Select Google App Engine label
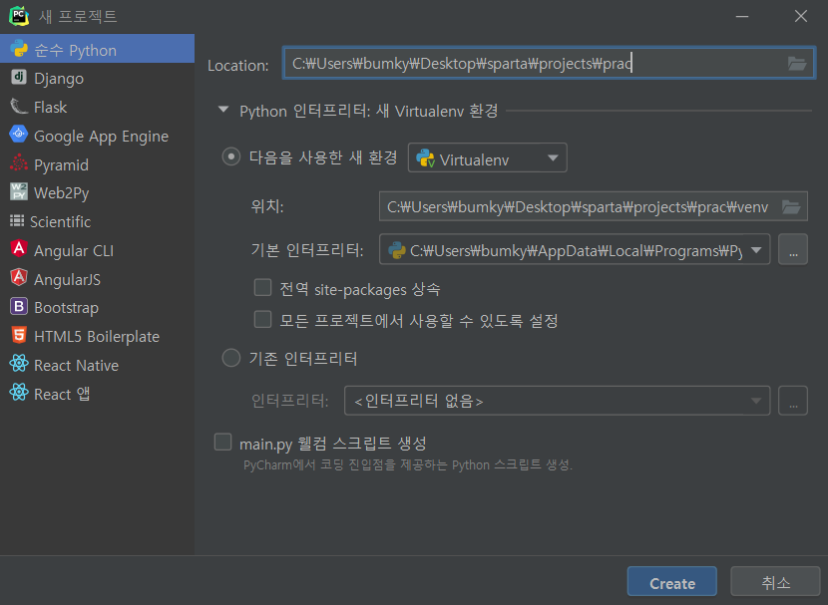The image size is (828, 605). coord(102,137)
